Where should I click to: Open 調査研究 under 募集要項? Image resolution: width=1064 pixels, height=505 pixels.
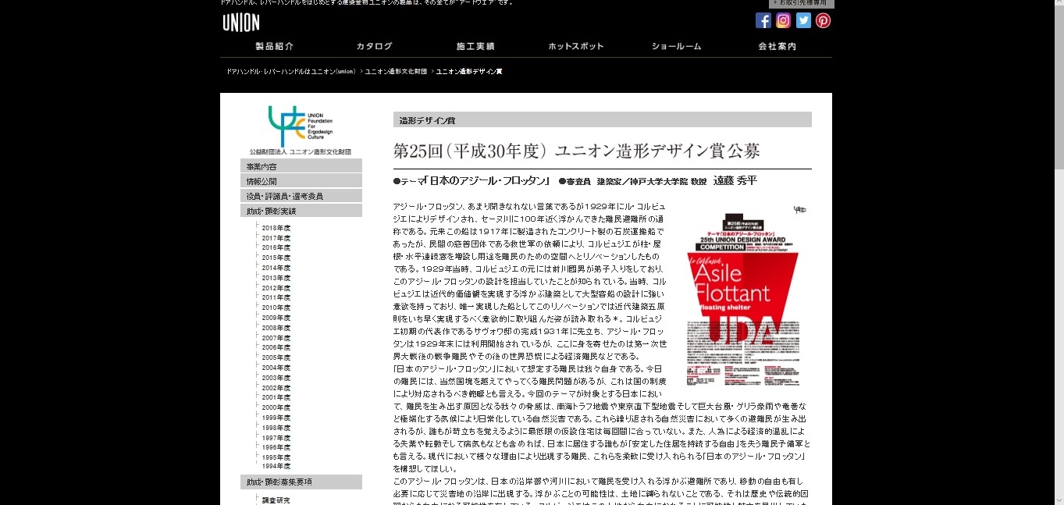click(x=276, y=500)
